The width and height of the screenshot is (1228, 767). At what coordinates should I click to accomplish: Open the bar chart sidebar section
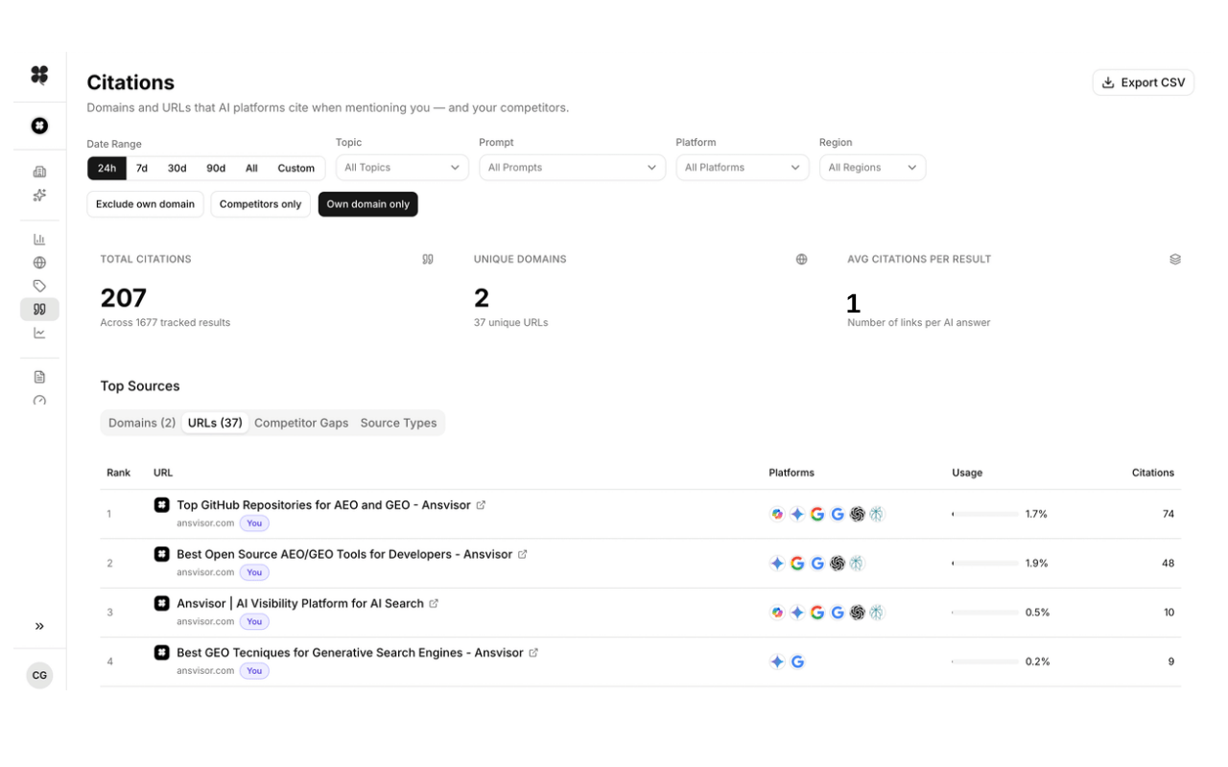tap(39, 240)
